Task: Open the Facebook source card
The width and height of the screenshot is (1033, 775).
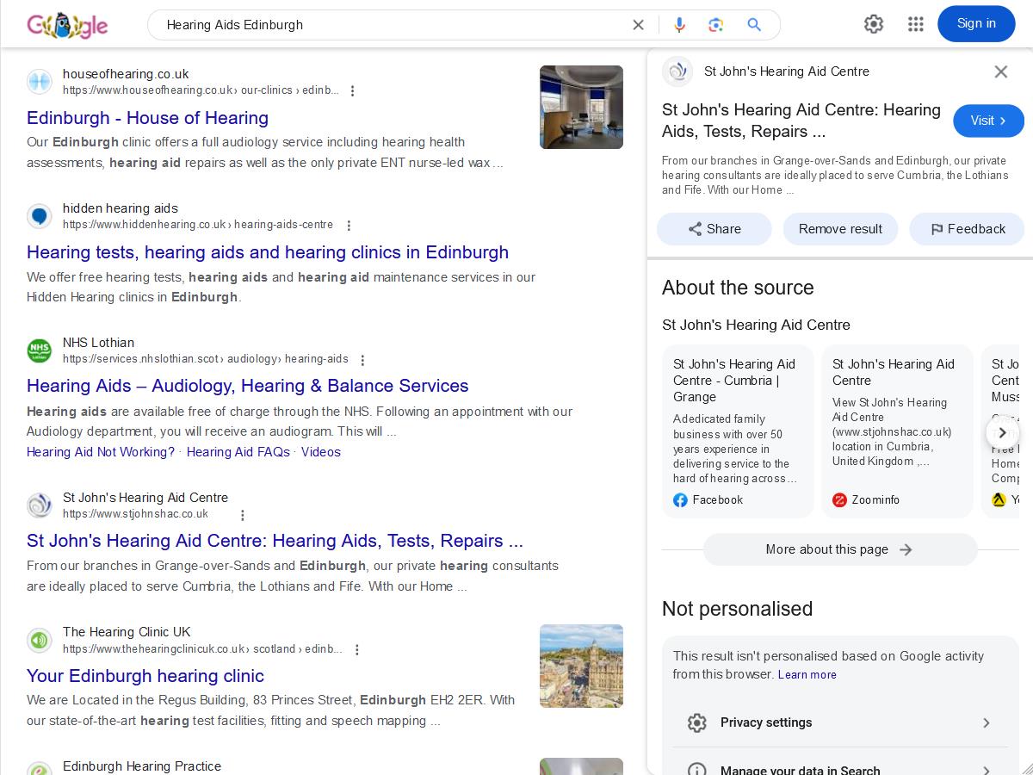Action: point(738,431)
